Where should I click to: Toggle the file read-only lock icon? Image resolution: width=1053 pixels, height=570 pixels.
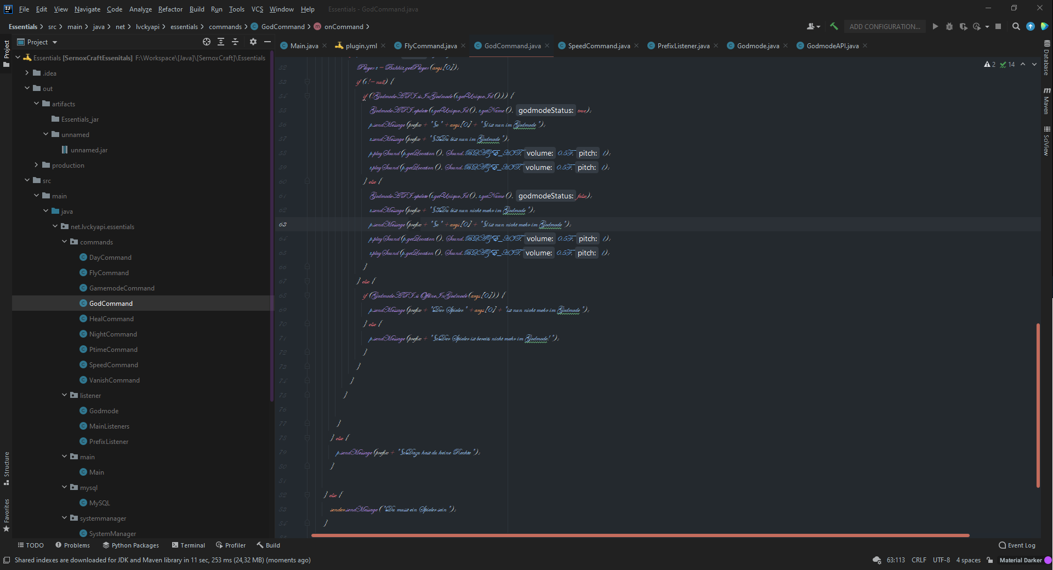tap(990, 560)
